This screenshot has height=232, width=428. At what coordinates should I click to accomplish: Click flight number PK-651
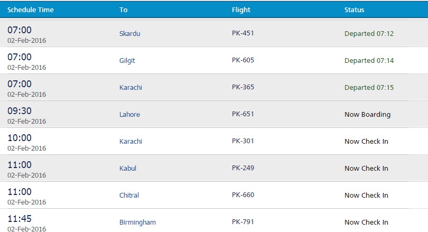[x=243, y=114]
